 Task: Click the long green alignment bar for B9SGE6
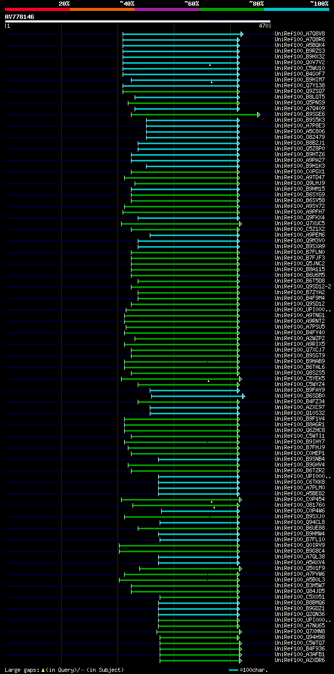tap(195, 114)
